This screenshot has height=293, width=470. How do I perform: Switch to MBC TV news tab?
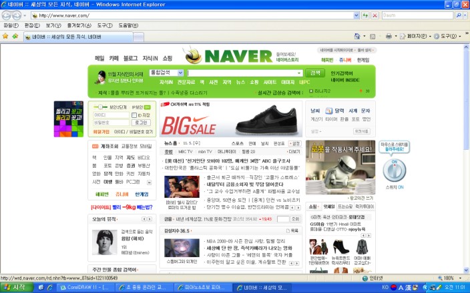click(x=185, y=152)
